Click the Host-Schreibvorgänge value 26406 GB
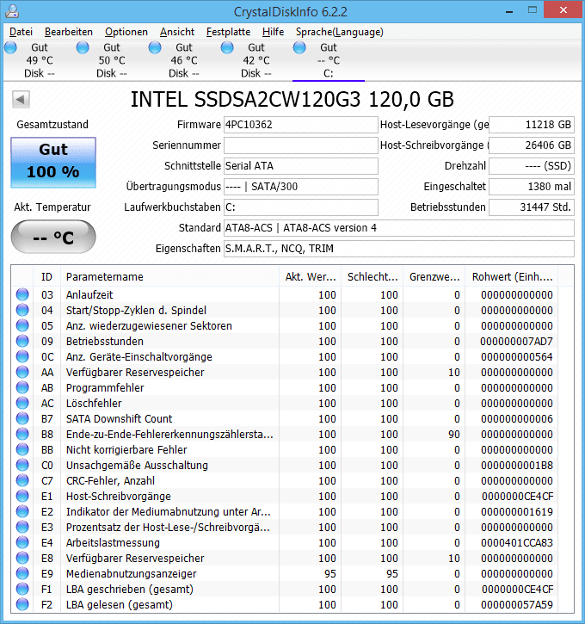Screen dimensions: 585x624 [532, 145]
